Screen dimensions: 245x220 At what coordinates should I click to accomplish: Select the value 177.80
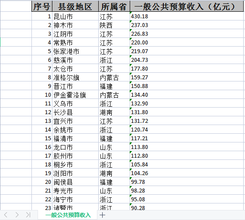click(186, 68)
